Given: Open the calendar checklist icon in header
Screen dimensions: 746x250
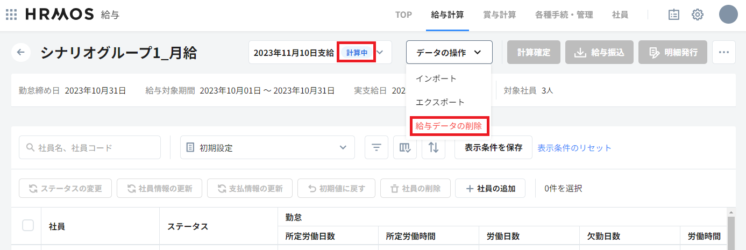Looking at the screenshot, I should pyautogui.click(x=673, y=15).
